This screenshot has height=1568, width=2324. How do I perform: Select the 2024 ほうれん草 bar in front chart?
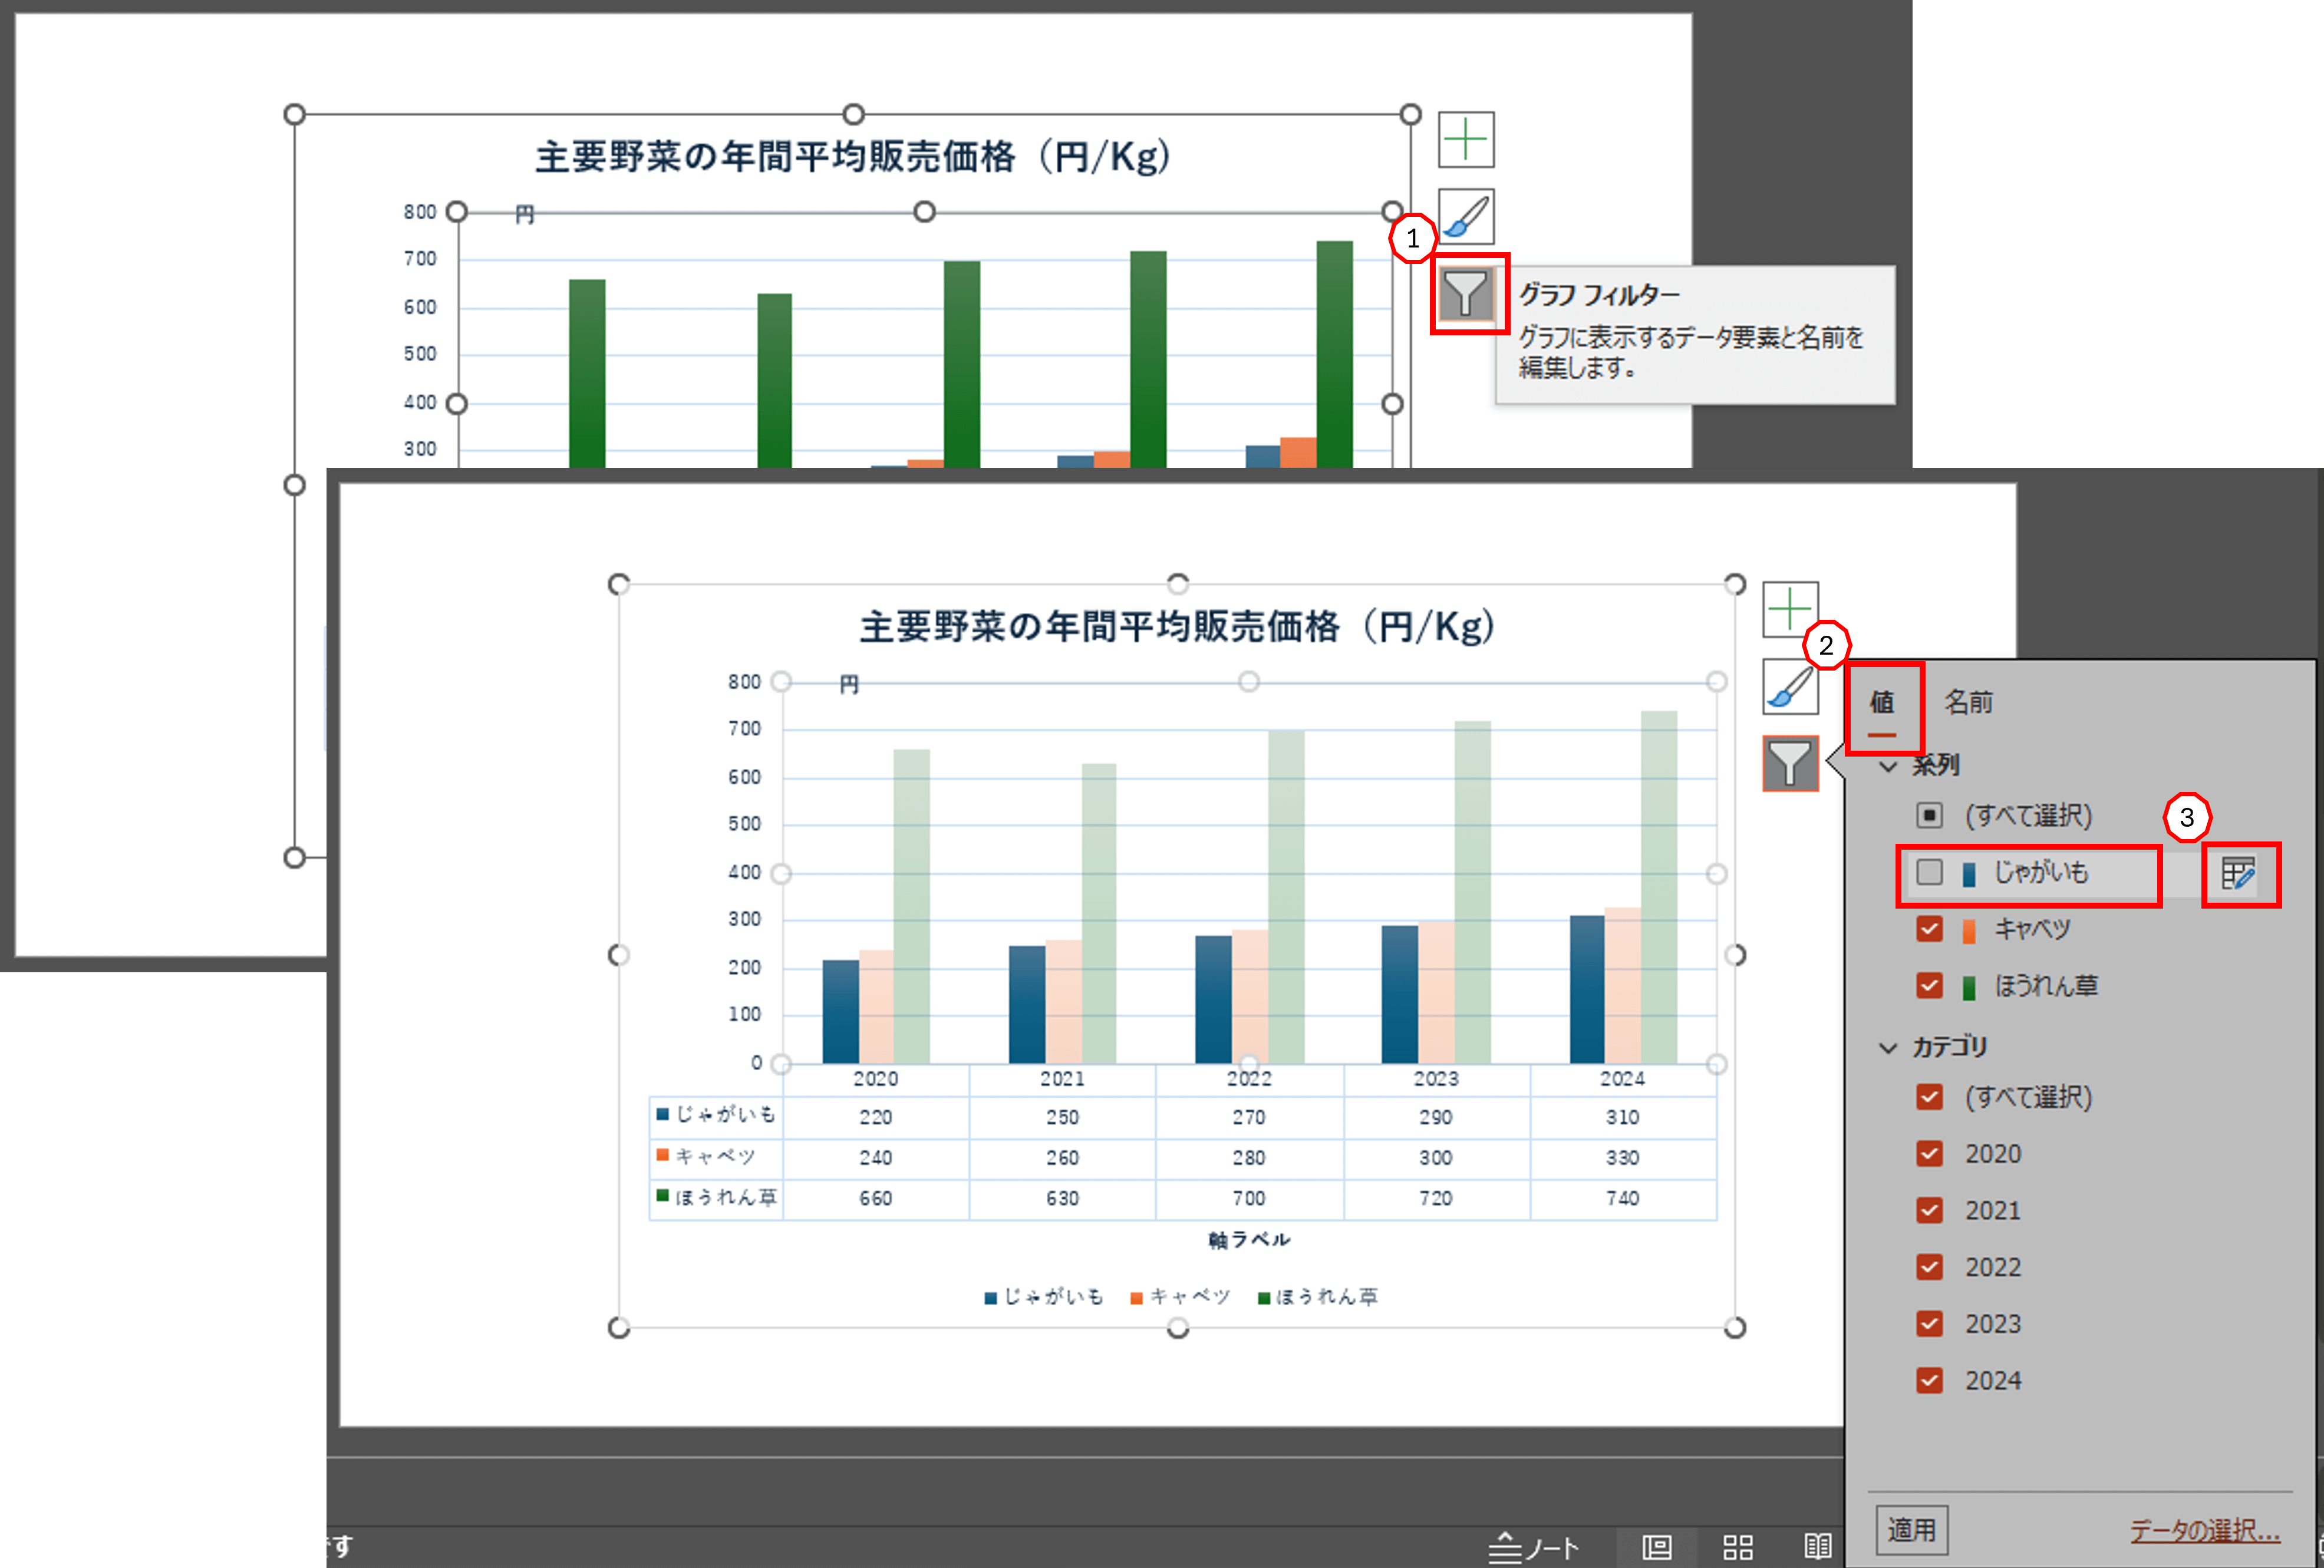coord(1659,887)
